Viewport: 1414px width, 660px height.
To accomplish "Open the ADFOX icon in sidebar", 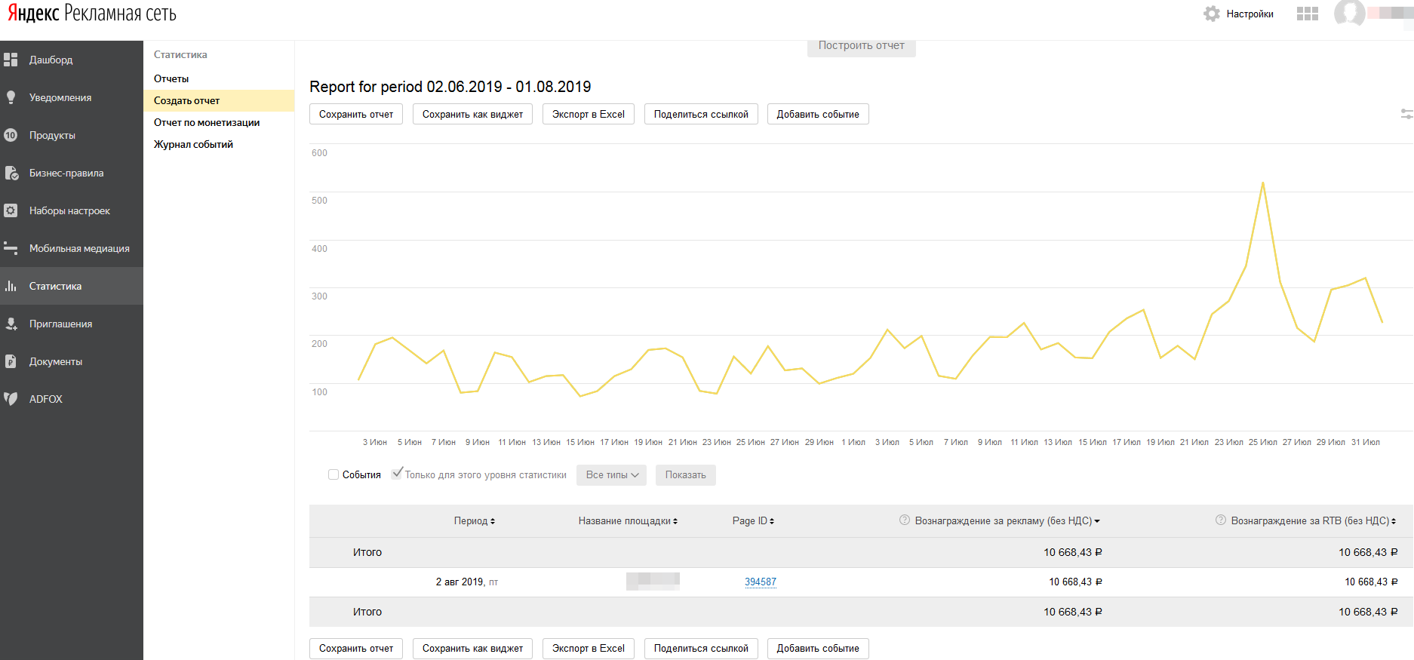I will (11, 399).
